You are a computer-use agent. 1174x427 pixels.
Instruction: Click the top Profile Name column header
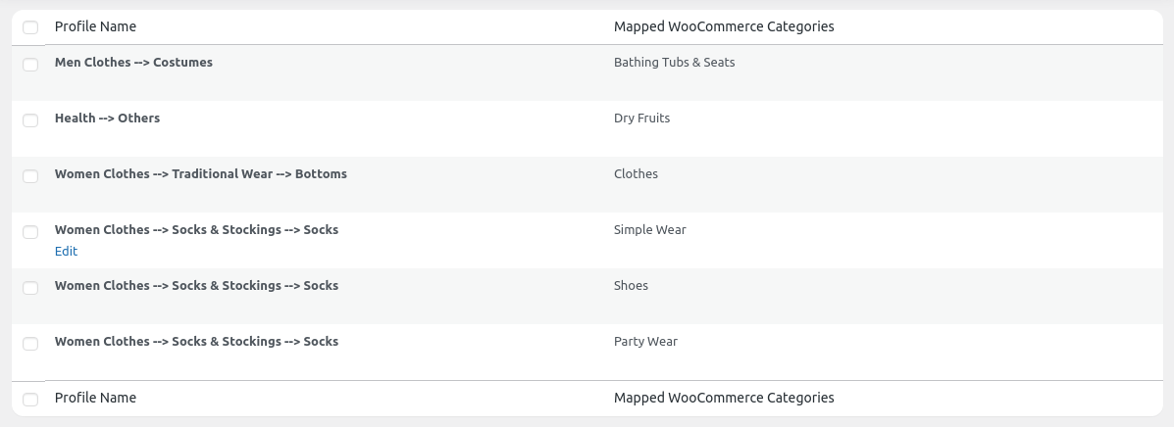click(95, 26)
